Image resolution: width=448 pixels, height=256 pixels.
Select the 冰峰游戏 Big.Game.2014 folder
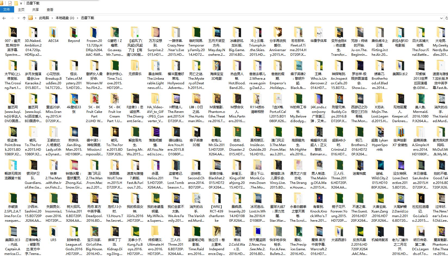coord(237,42)
